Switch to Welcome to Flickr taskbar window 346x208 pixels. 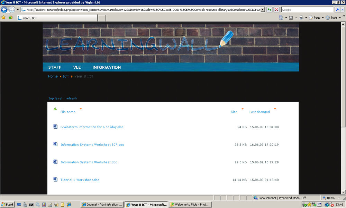pos(190,205)
